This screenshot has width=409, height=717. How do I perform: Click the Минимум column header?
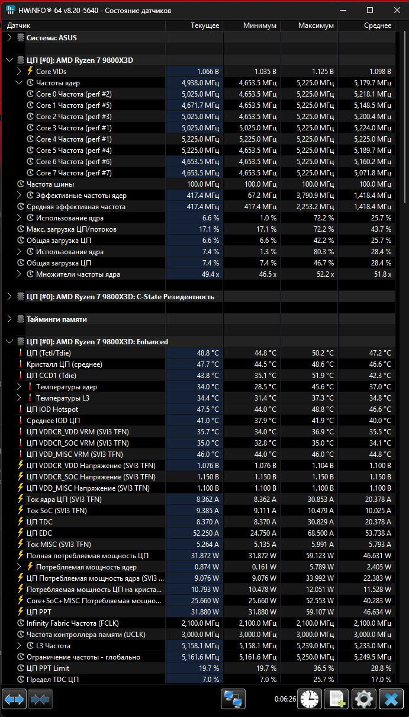pos(252,25)
